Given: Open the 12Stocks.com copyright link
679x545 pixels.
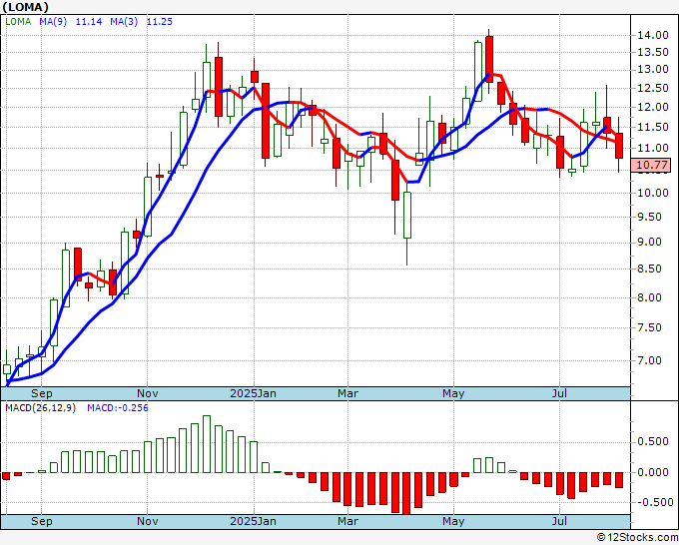Looking at the screenshot, I should tap(637, 538).
